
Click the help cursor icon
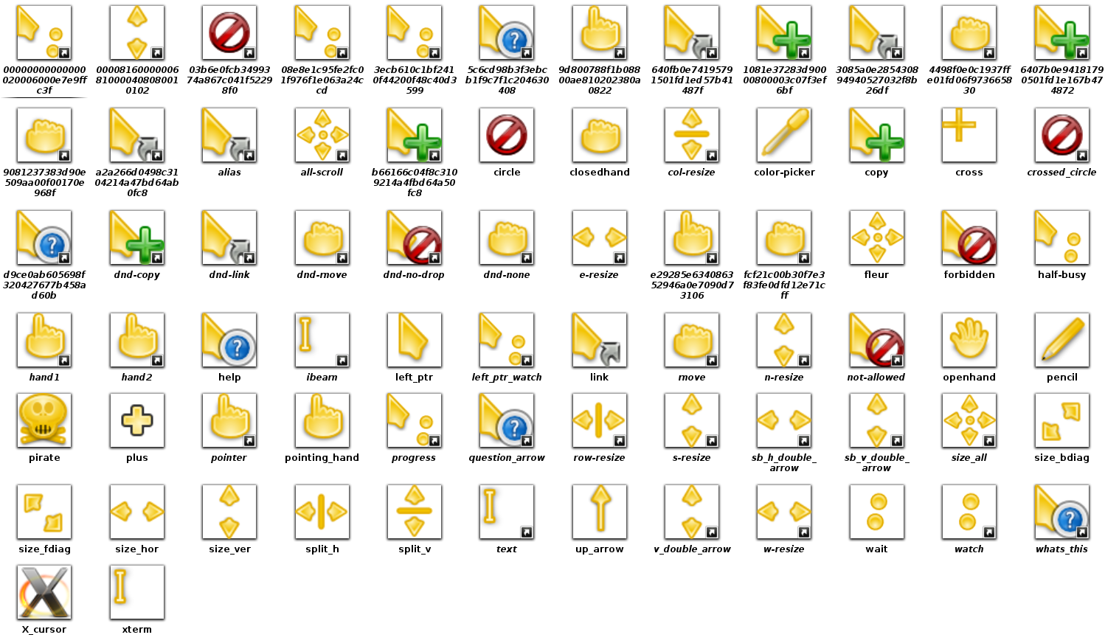coord(229,340)
